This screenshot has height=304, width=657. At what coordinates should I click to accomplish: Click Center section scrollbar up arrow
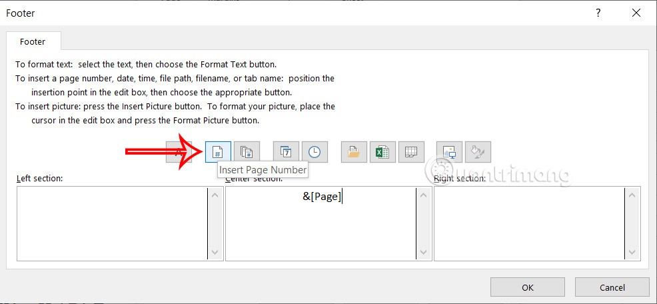tap(424, 195)
